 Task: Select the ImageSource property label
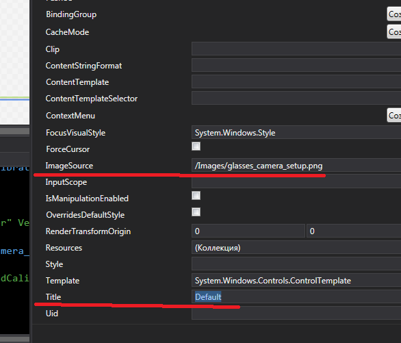click(x=69, y=166)
